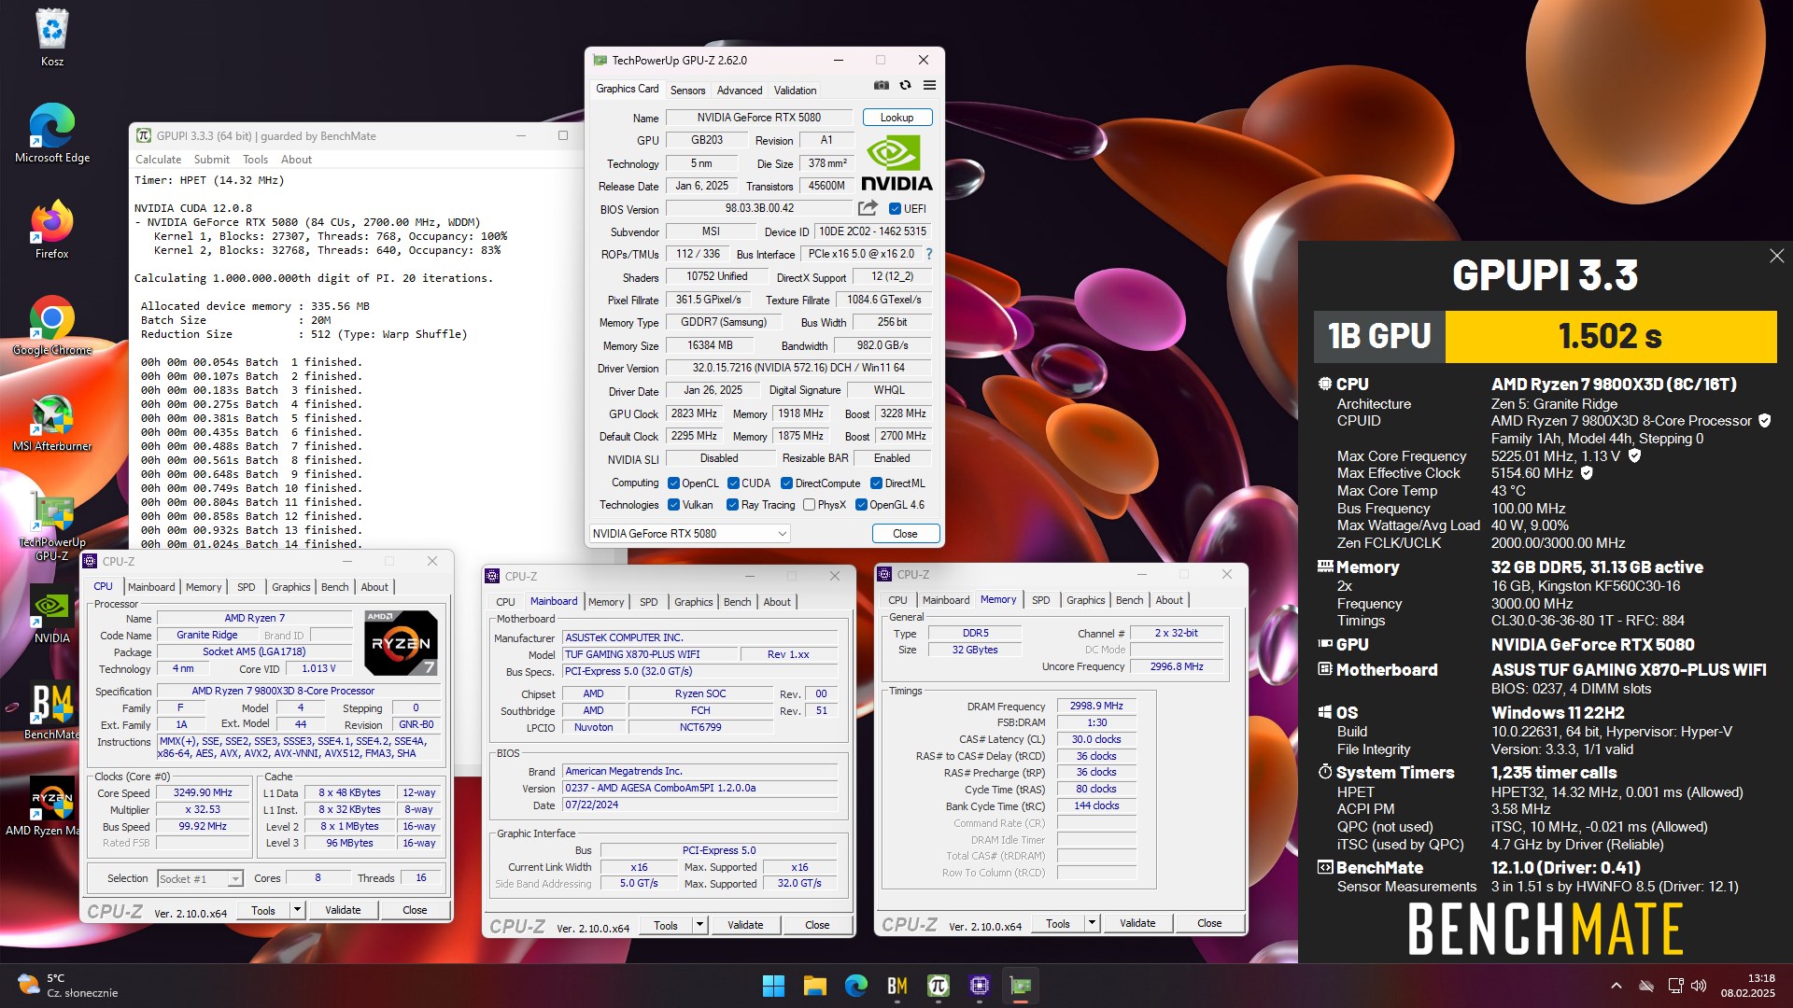Open the Google Chrome desktop shortcut
The image size is (1793, 1008).
tap(52, 326)
